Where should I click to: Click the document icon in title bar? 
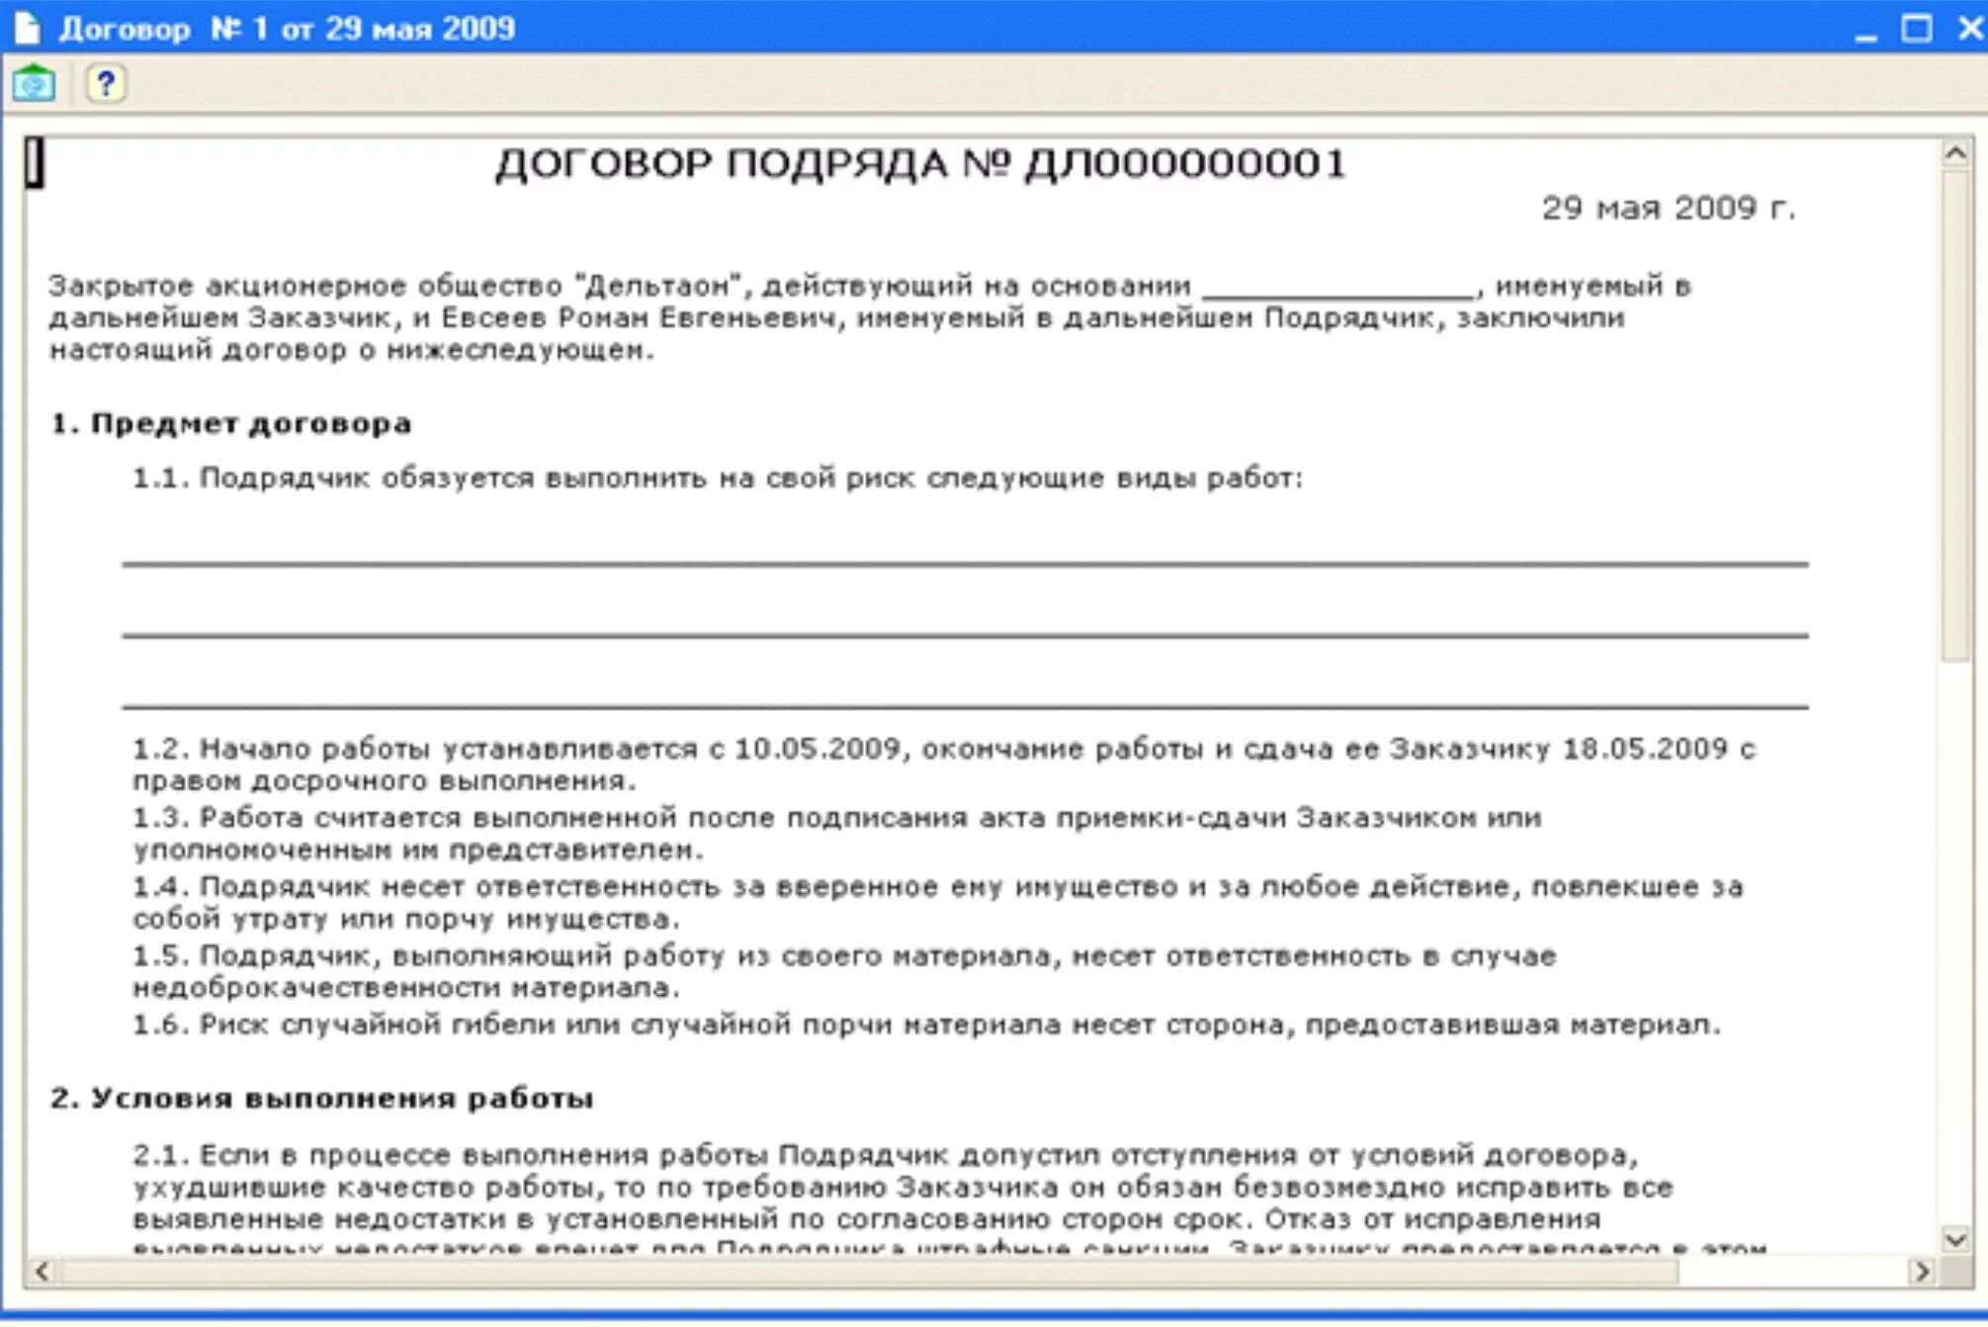pyautogui.click(x=28, y=28)
